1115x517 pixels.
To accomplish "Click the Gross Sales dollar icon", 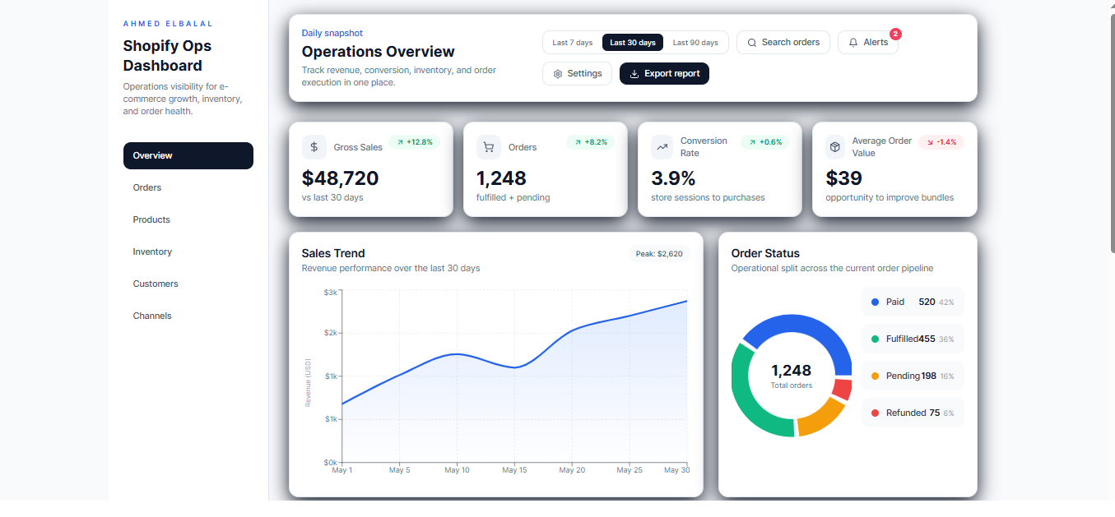I will coord(314,147).
